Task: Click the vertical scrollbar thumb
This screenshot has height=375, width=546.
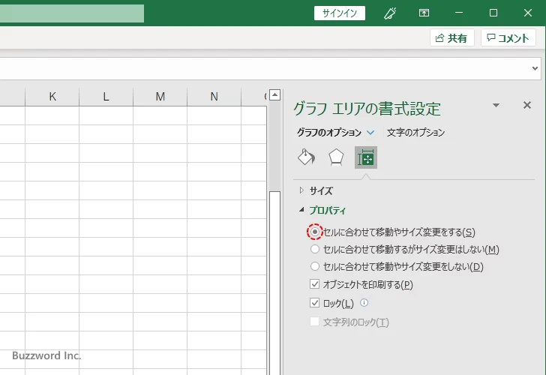Action: pyautogui.click(x=274, y=283)
